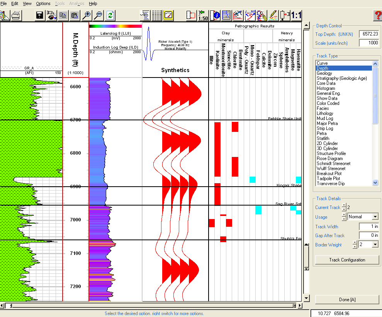Select Rose Diagram in Track Type list
Viewport: 382px width, 317px height.
(344, 158)
